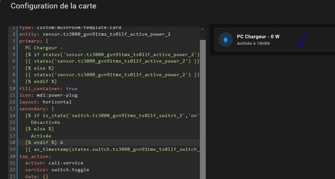Click the 'primary: |' line in the editor
335x179 pixels.
click(x=34, y=41)
